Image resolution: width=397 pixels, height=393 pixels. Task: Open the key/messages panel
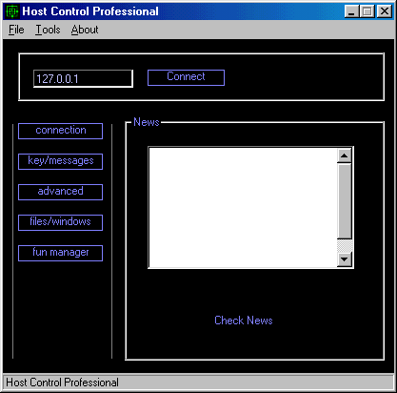click(60, 161)
